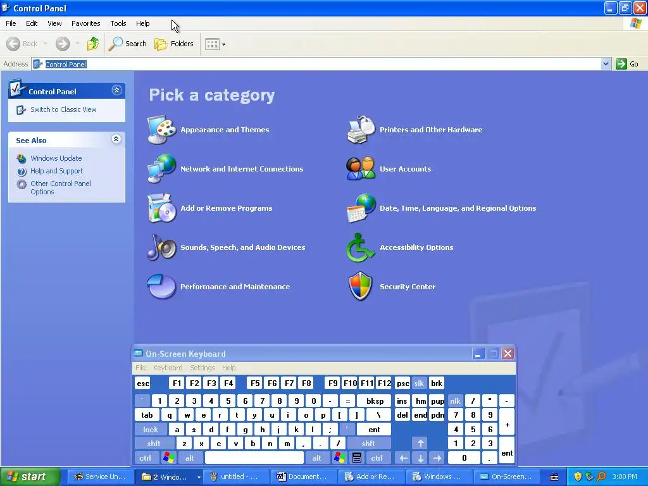Toggle the slk scroll lock key
This screenshot has height=486, width=648.
[419, 383]
